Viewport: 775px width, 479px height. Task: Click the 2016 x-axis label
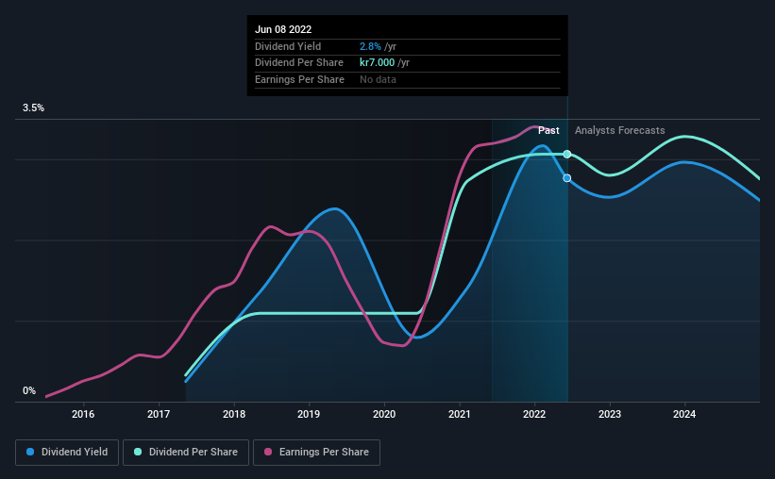(x=83, y=414)
